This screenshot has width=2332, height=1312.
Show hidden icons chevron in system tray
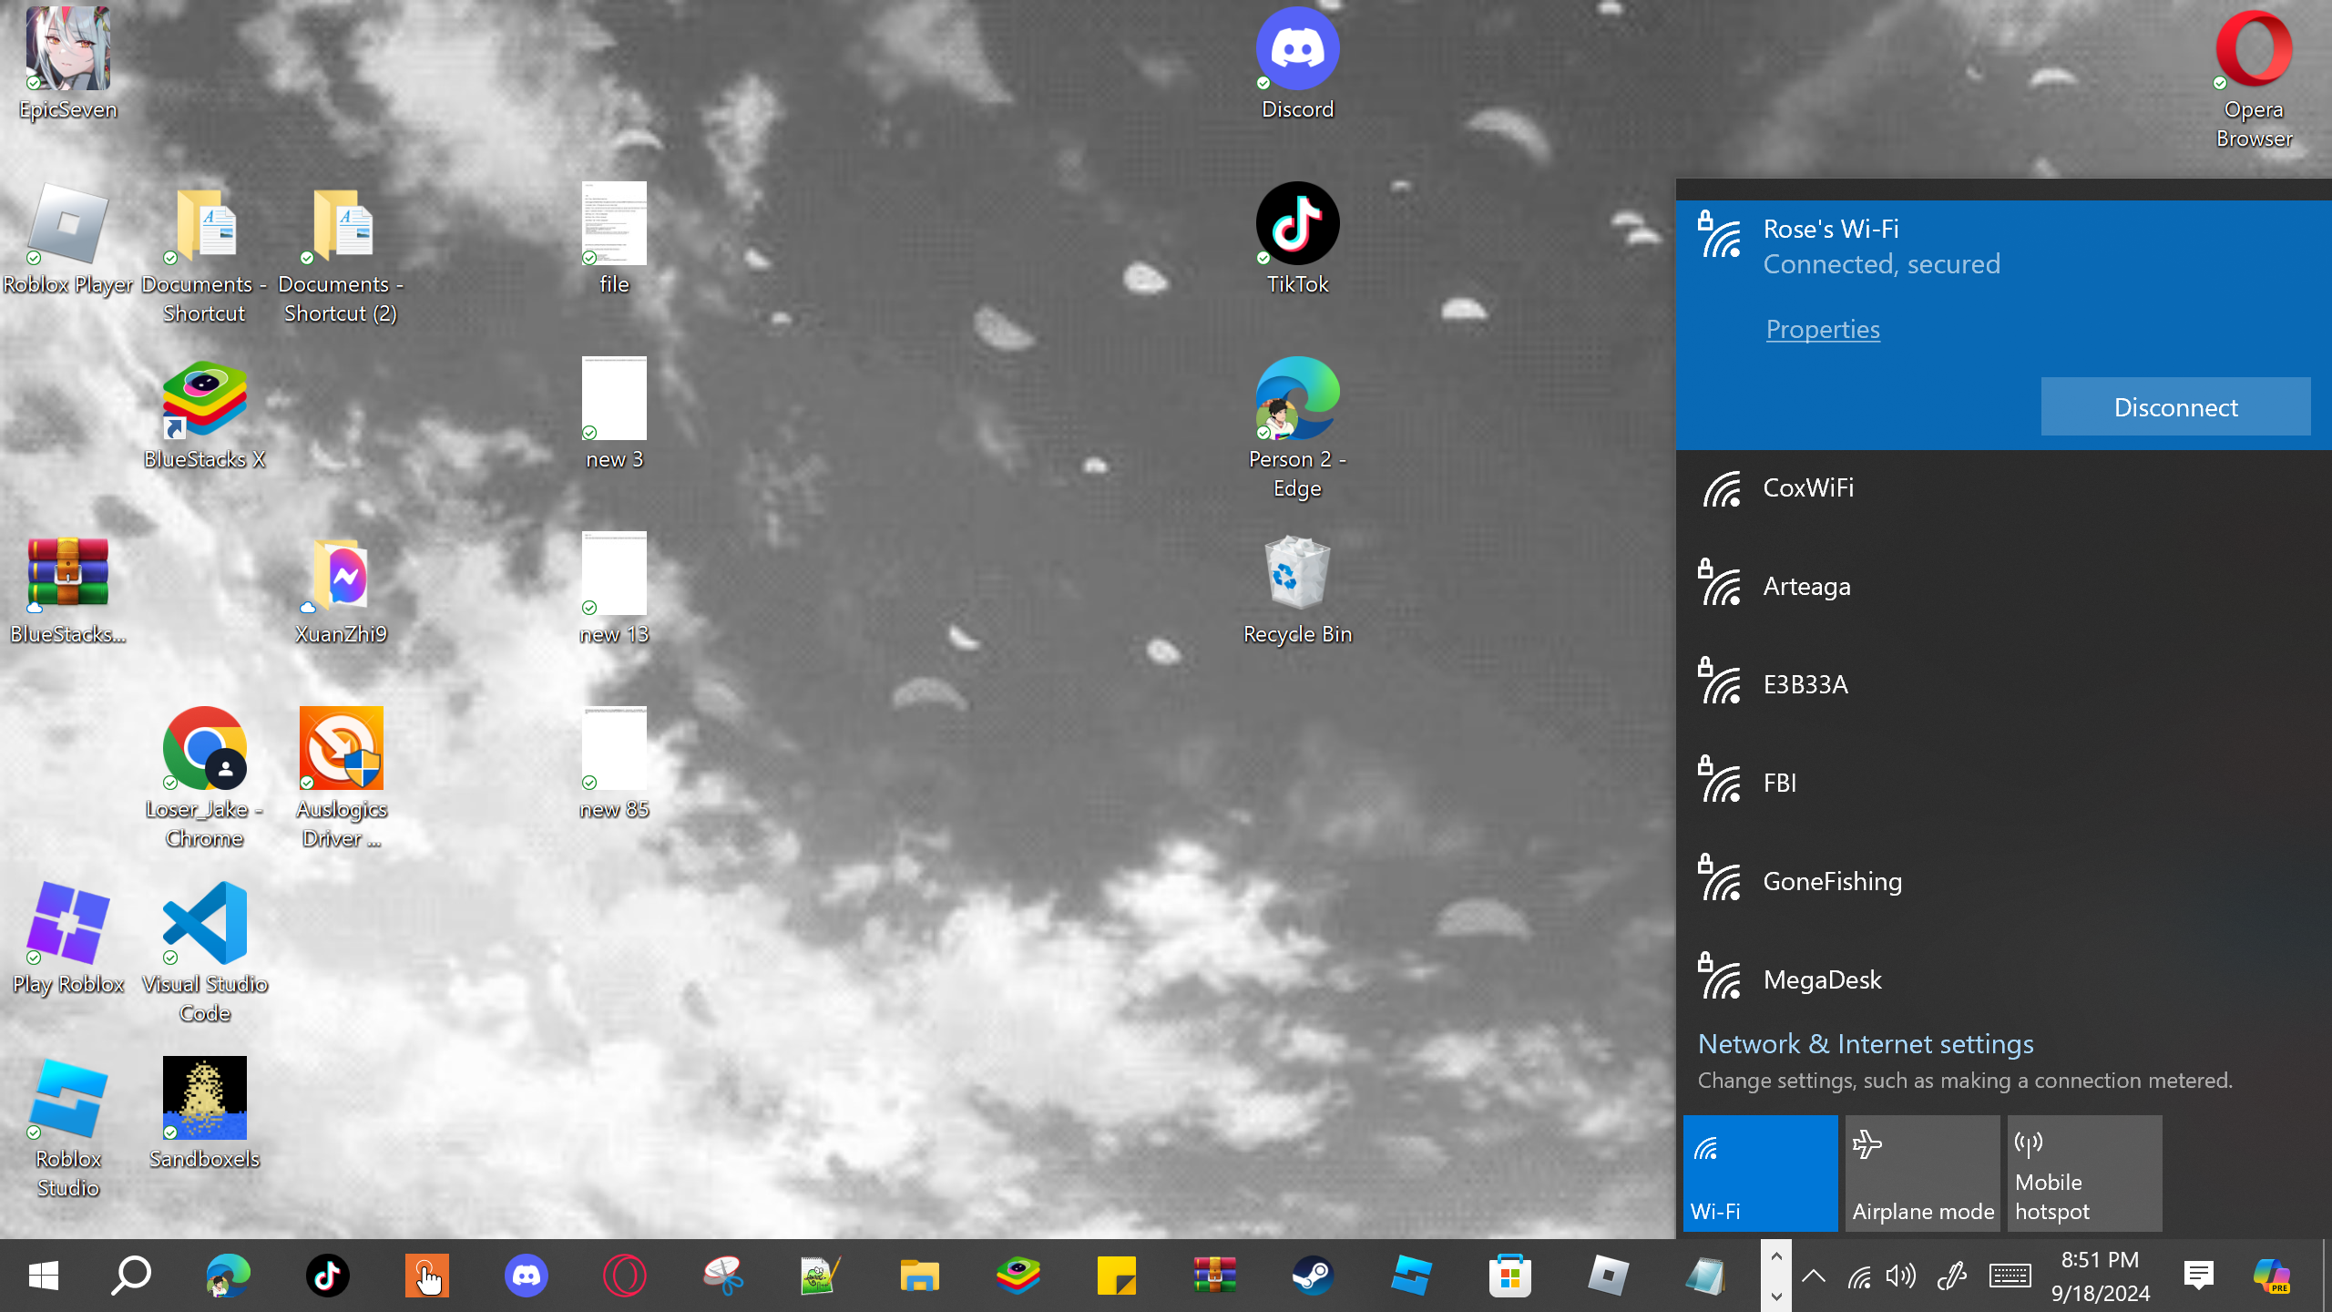[1814, 1276]
